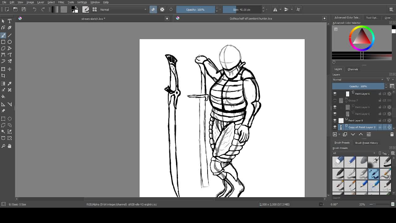This screenshot has width=396, height=223.
Task: Adjust the brush Opacity slider
Action: click(195, 10)
